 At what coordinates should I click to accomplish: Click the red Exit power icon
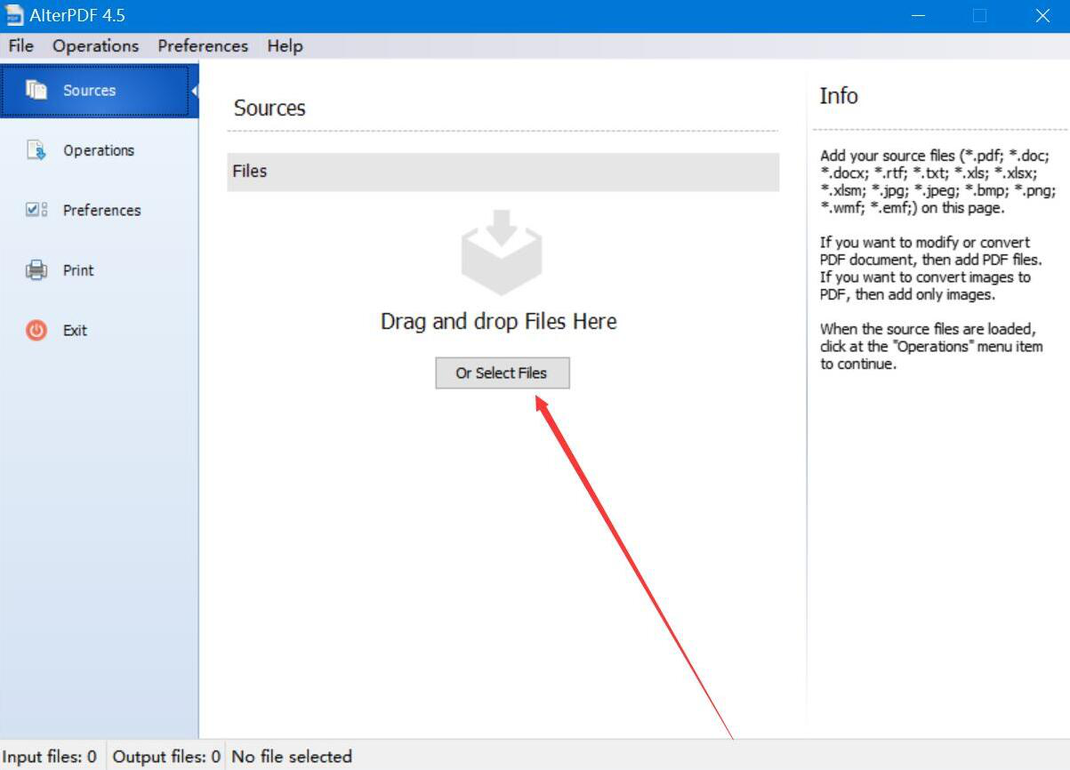(36, 330)
